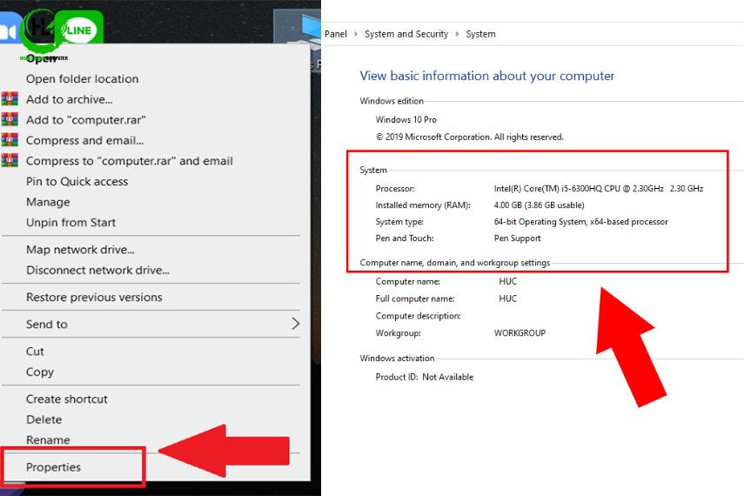
Task: Click the Pen Support value
Action: (x=517, y=238)
